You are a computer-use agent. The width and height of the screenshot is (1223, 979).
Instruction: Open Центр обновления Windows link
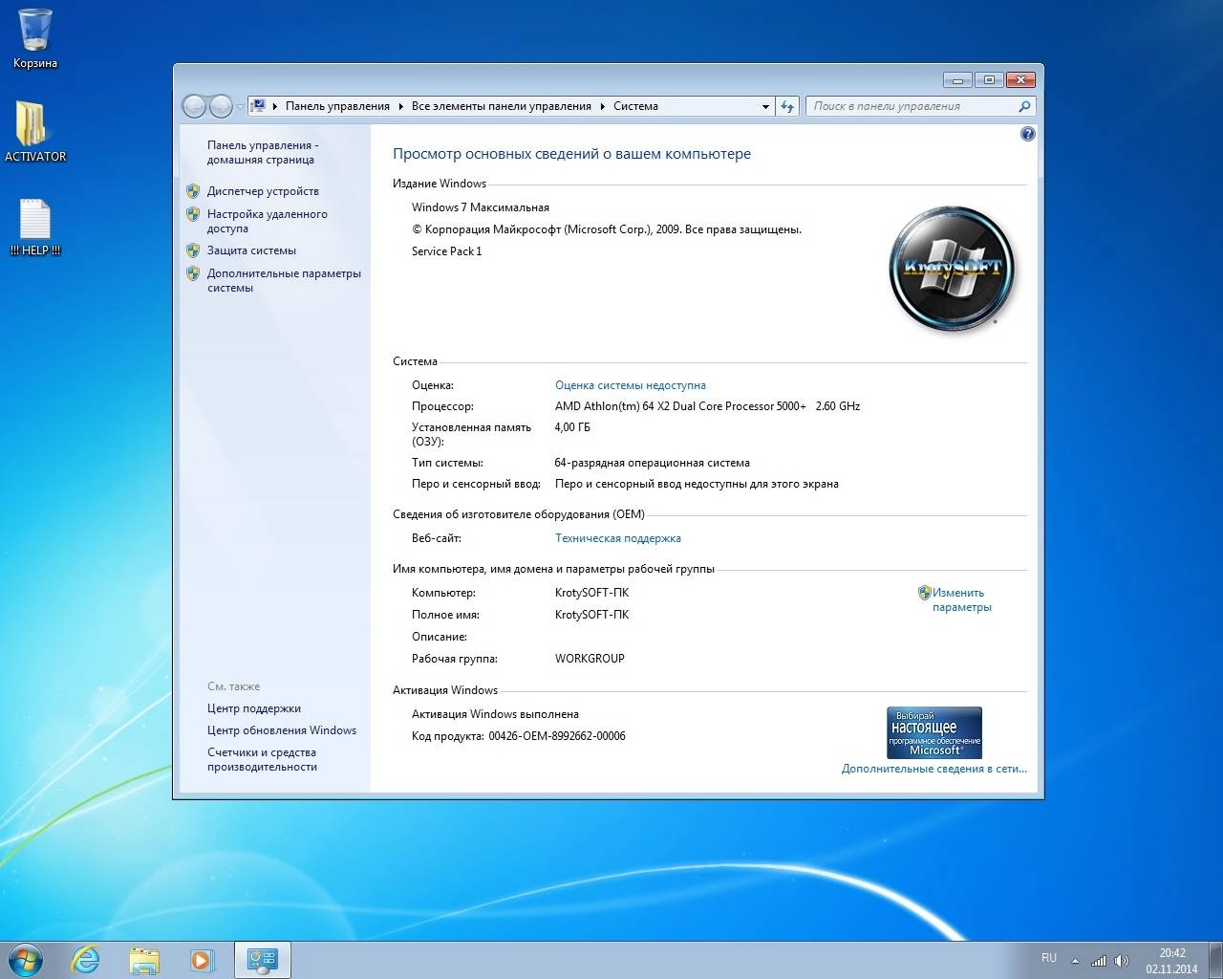pyautogui.click(x=282, y=730)
